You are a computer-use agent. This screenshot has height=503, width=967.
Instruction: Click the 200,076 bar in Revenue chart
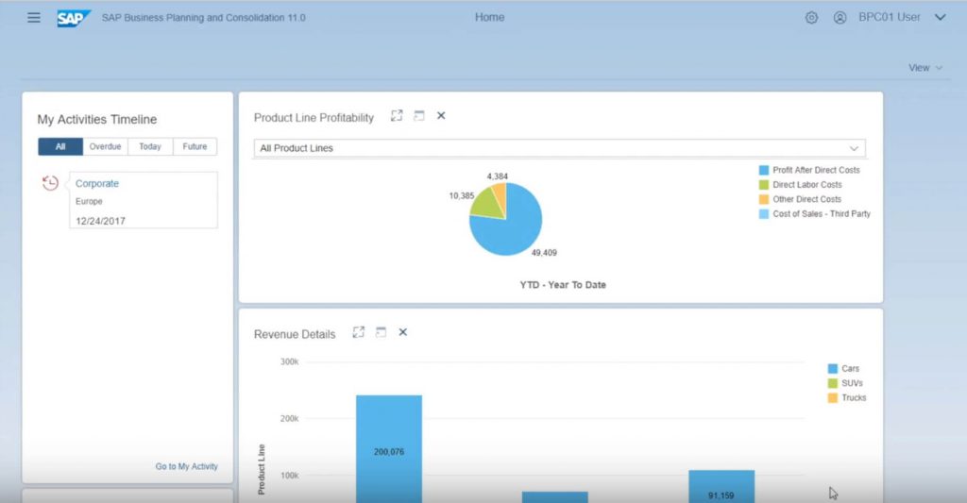389,449
